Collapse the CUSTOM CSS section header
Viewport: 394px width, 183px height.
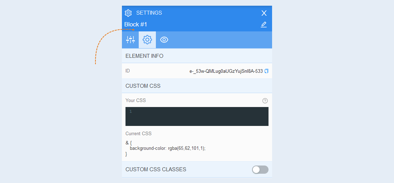coord(197,86)
